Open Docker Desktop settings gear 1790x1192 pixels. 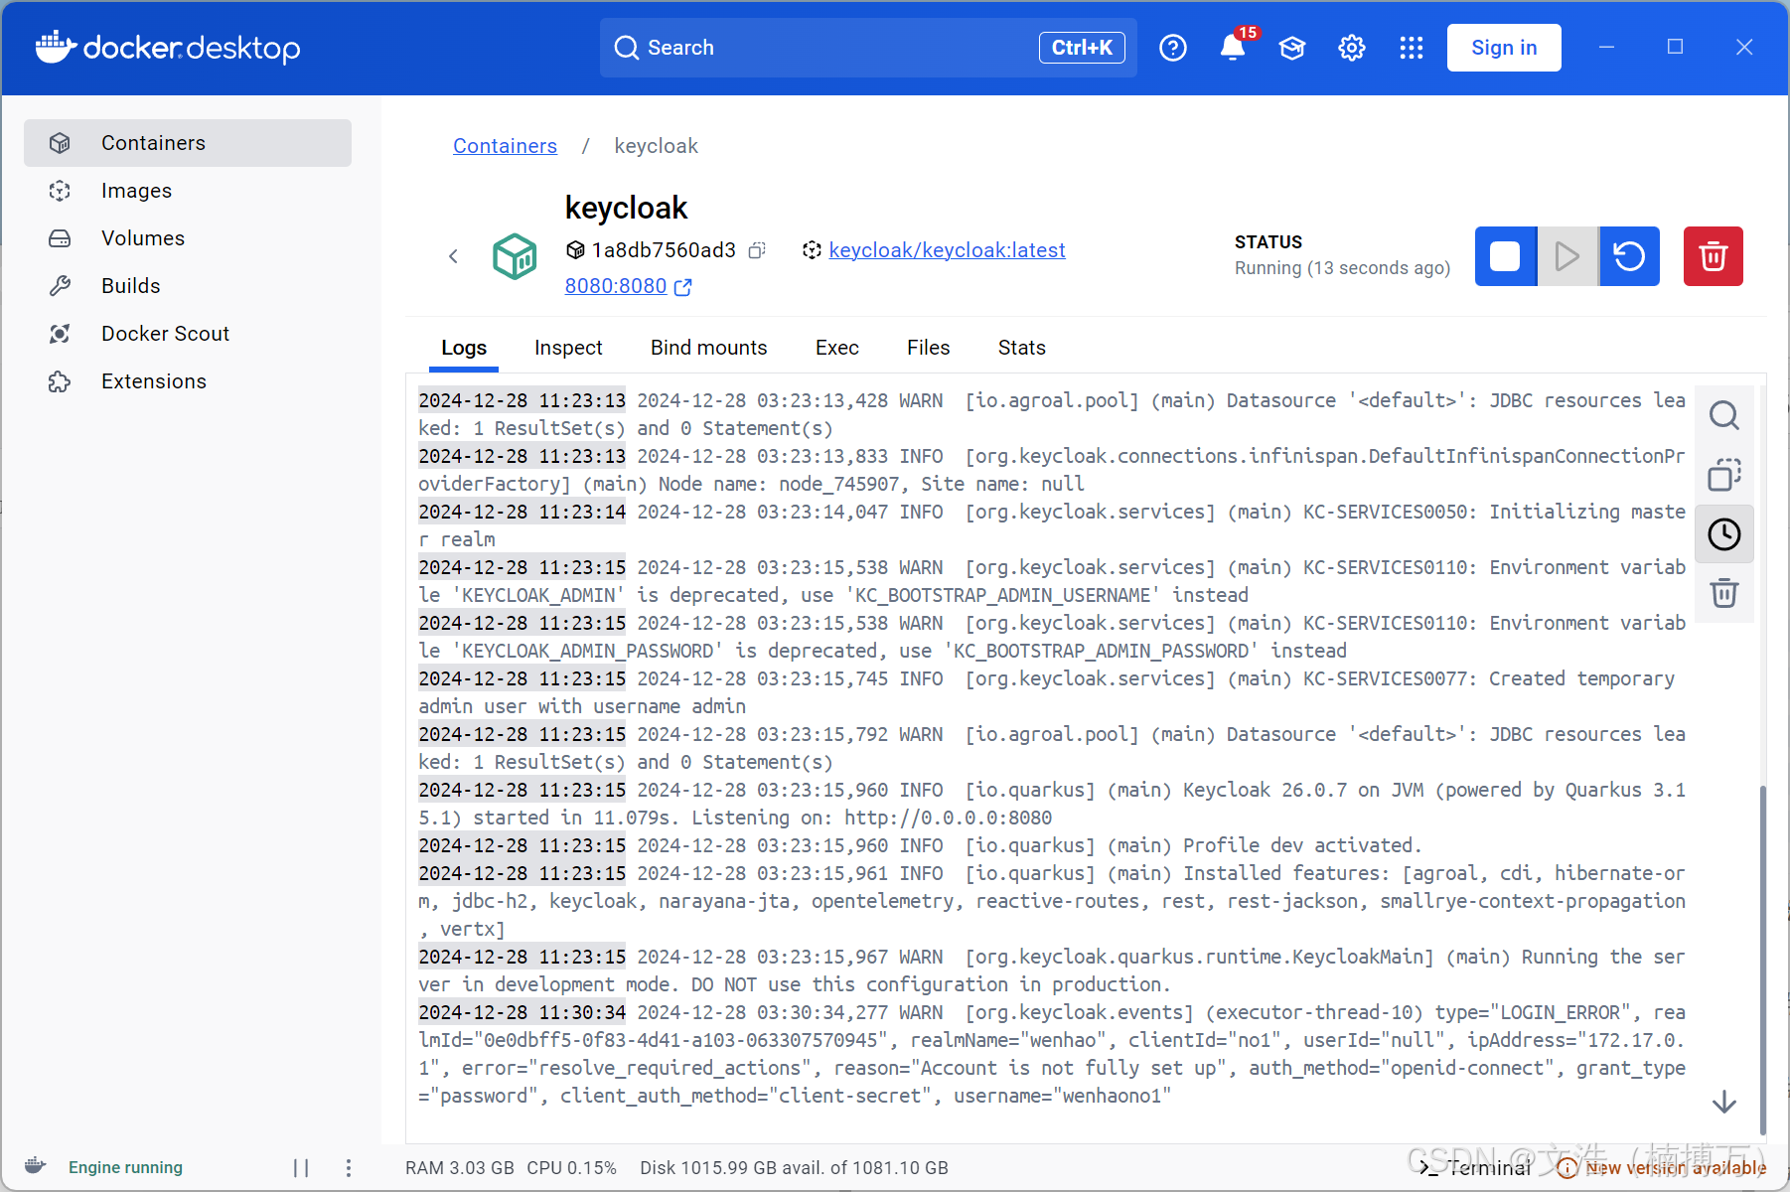pos(1351,47)
